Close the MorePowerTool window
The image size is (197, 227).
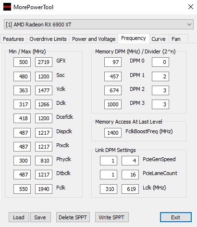pos(191,7)
